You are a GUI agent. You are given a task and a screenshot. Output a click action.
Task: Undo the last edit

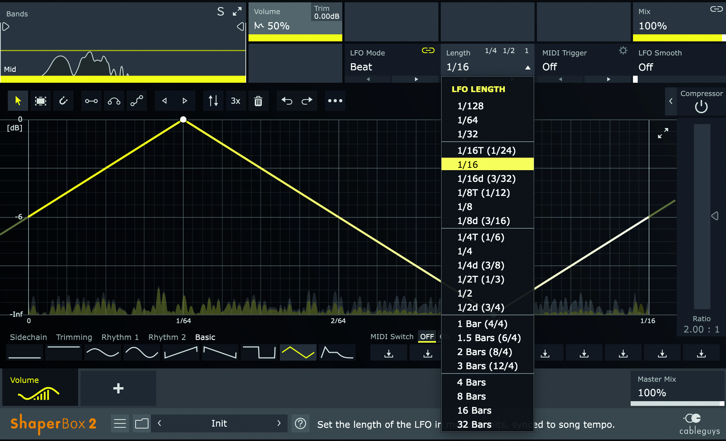click(287, 101)
